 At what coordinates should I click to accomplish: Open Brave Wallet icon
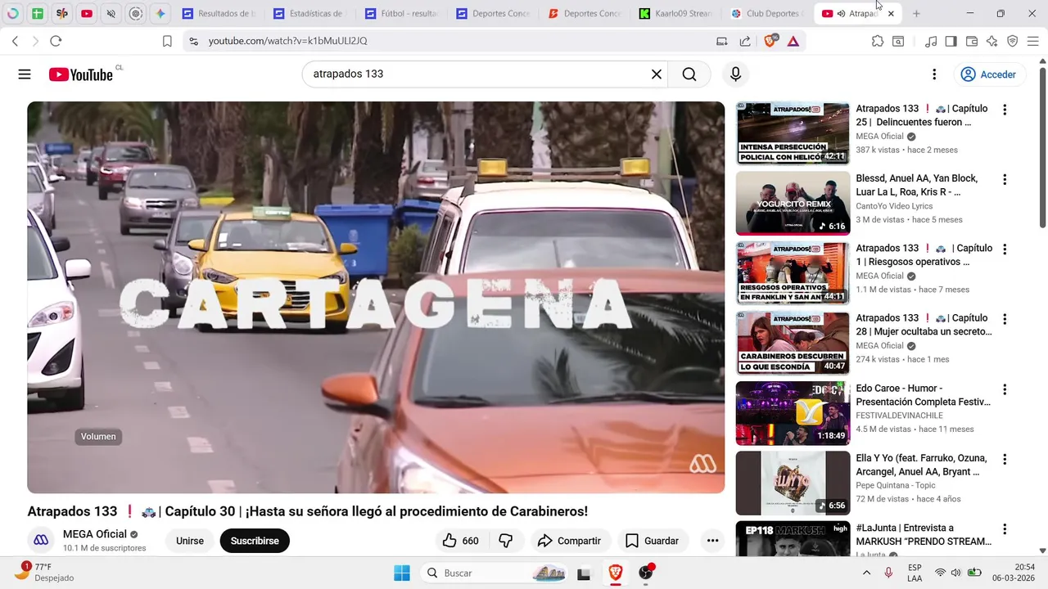point(972,41)
